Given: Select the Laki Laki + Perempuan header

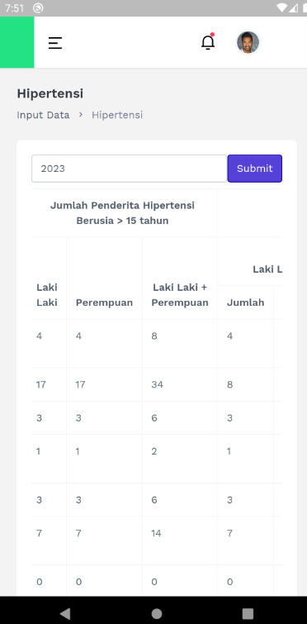Looking at the screenshot, I should [180, 295].
